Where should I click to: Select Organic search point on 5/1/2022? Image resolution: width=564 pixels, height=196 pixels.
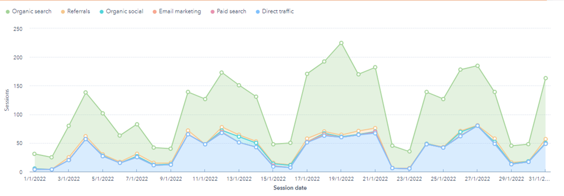tap(102, 113)
